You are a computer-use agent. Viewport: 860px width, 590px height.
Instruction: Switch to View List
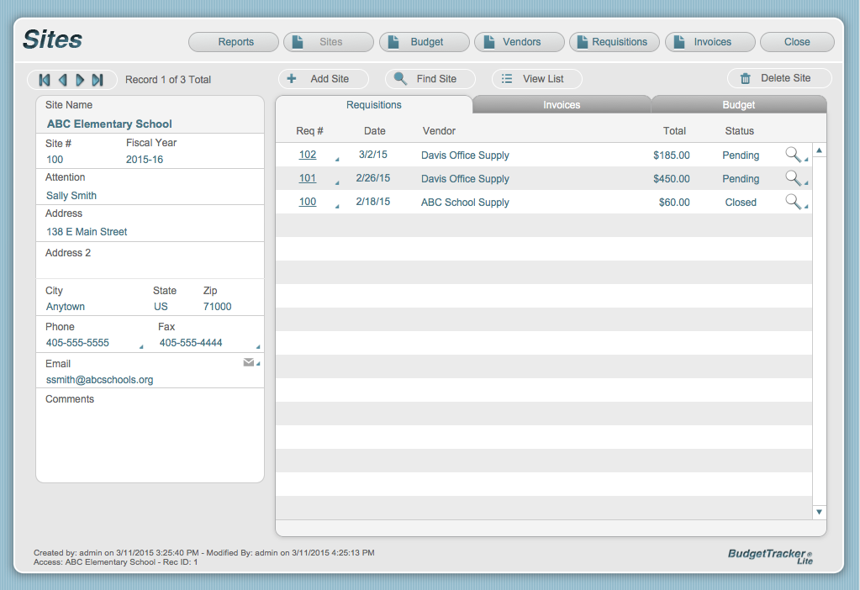pyautogui.click(x=537, y=79)
